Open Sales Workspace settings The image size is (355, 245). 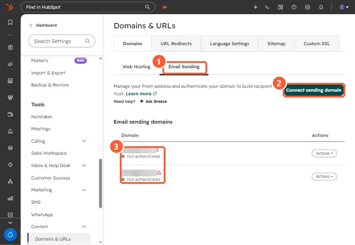pyautogui.click(x=49, y=153)
